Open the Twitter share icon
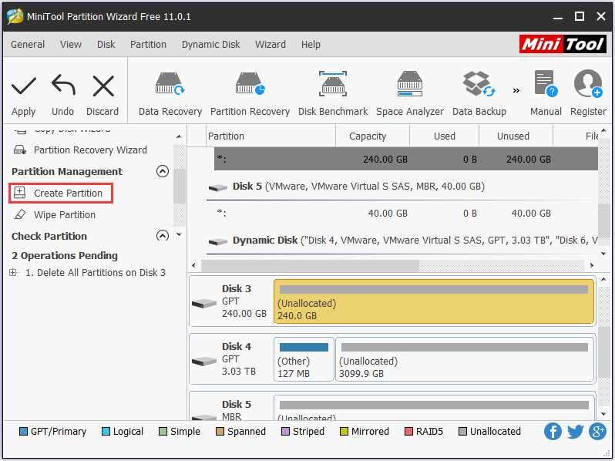 (576, 431)
